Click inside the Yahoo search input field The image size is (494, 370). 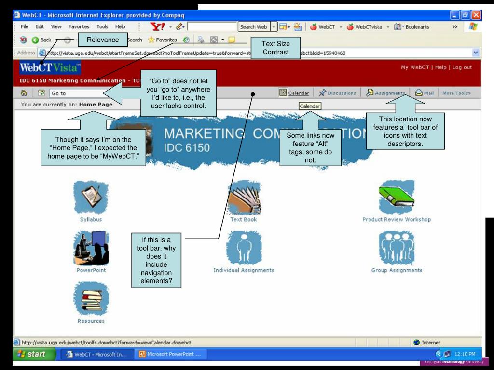click(x=212, y=27)
